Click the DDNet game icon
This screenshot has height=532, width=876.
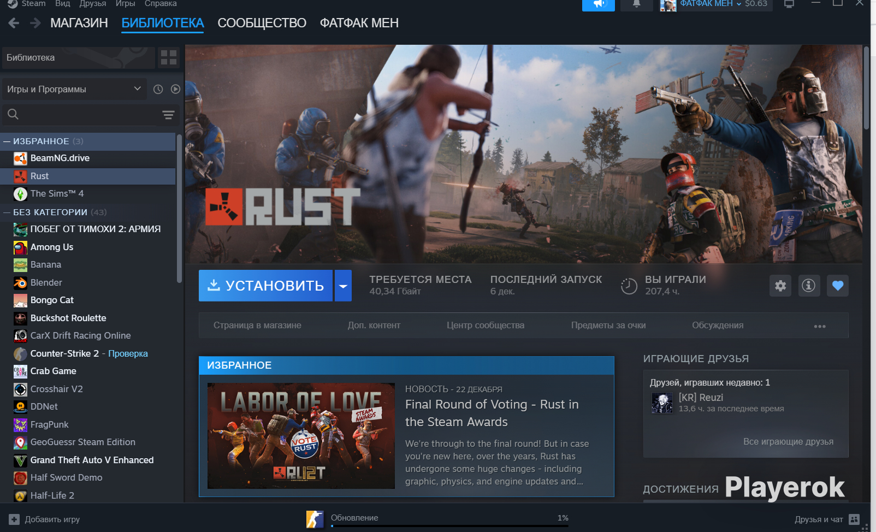coord(20,407)
